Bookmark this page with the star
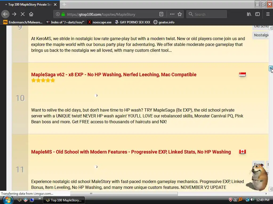 click(x=180, y=14)
